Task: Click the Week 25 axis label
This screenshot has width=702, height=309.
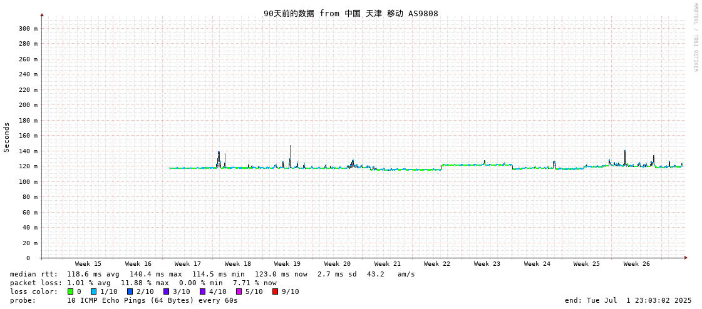Action: [x=587, y=264]
